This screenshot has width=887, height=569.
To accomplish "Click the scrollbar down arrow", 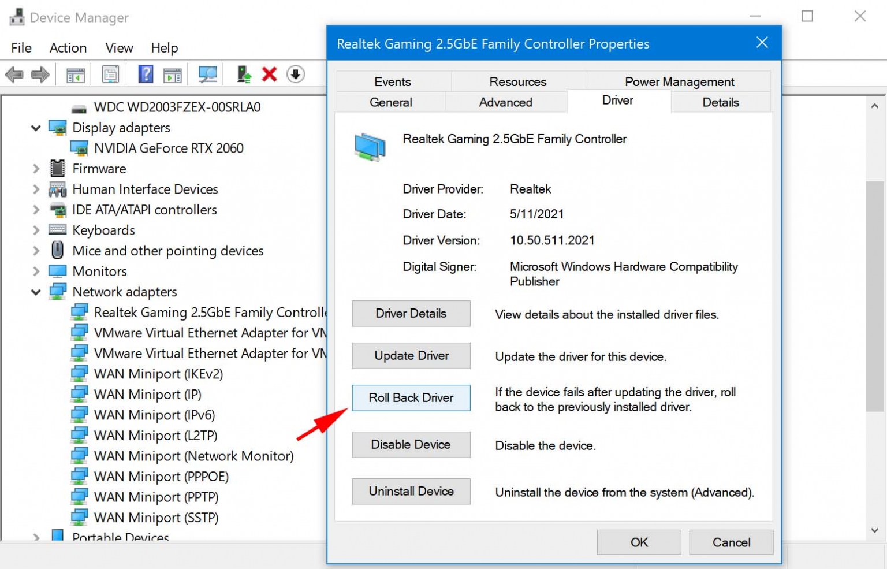I will pos(874,529).
